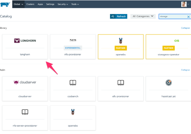
Task: Open the user avatar menu
Action: pyautogui.click(x=184, y=4)
